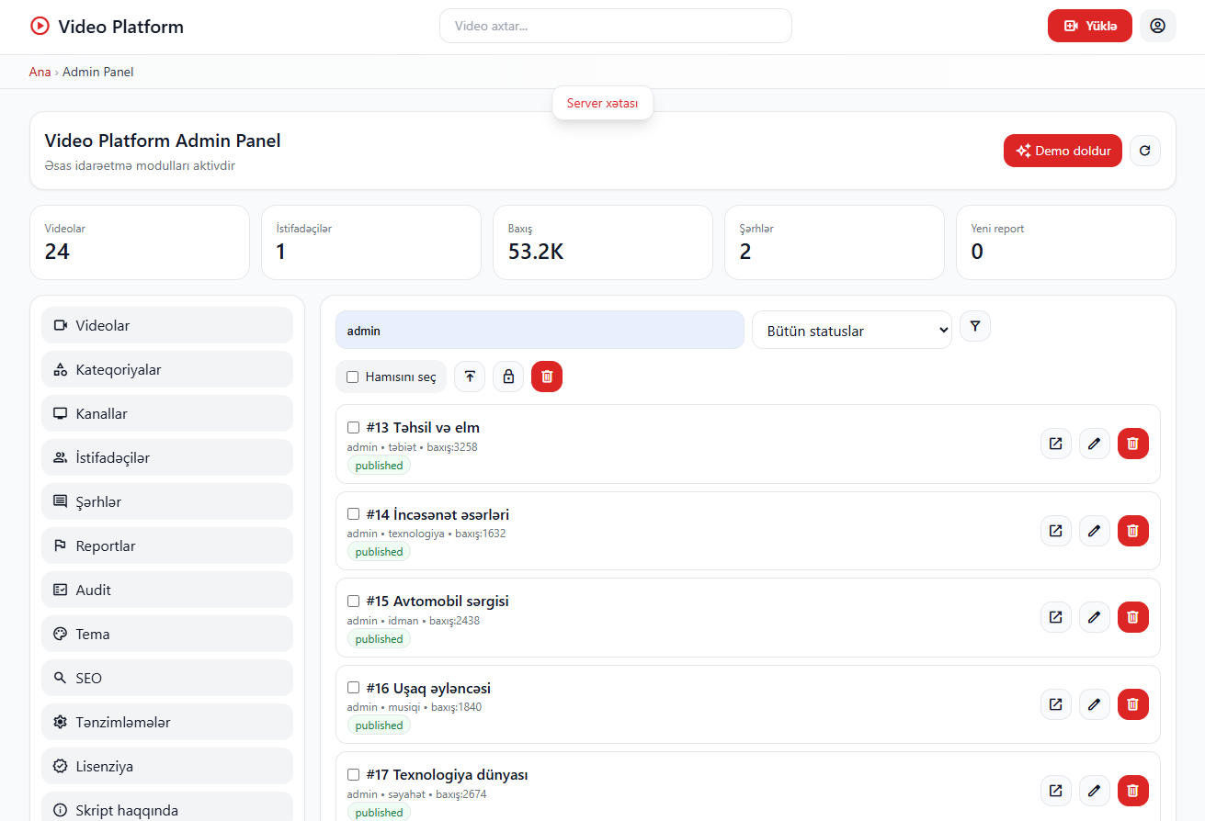This screenshot has width=1205, height=821.
Task: Click the red Yüklə upload button
Action: click(1089, 26)
